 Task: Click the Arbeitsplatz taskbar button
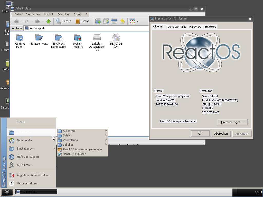36,192
